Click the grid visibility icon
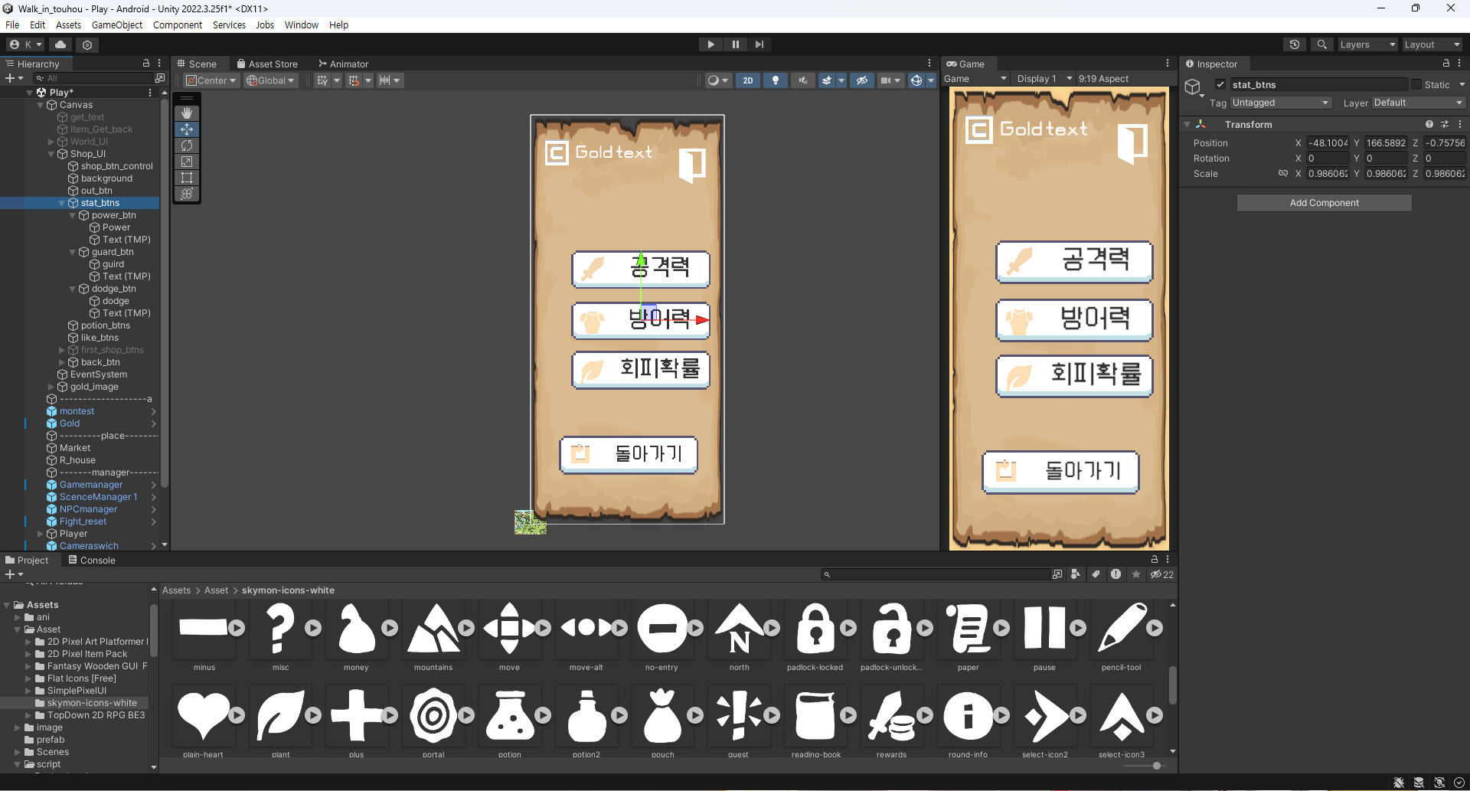This screenshot has height=791, width=1470. 322,80
